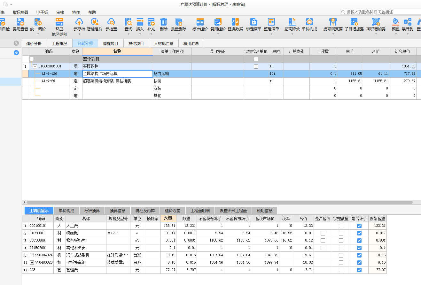Click the 金属结构件场内运输 name edit cell
421x285 pixels.
(x=118, y=74)
